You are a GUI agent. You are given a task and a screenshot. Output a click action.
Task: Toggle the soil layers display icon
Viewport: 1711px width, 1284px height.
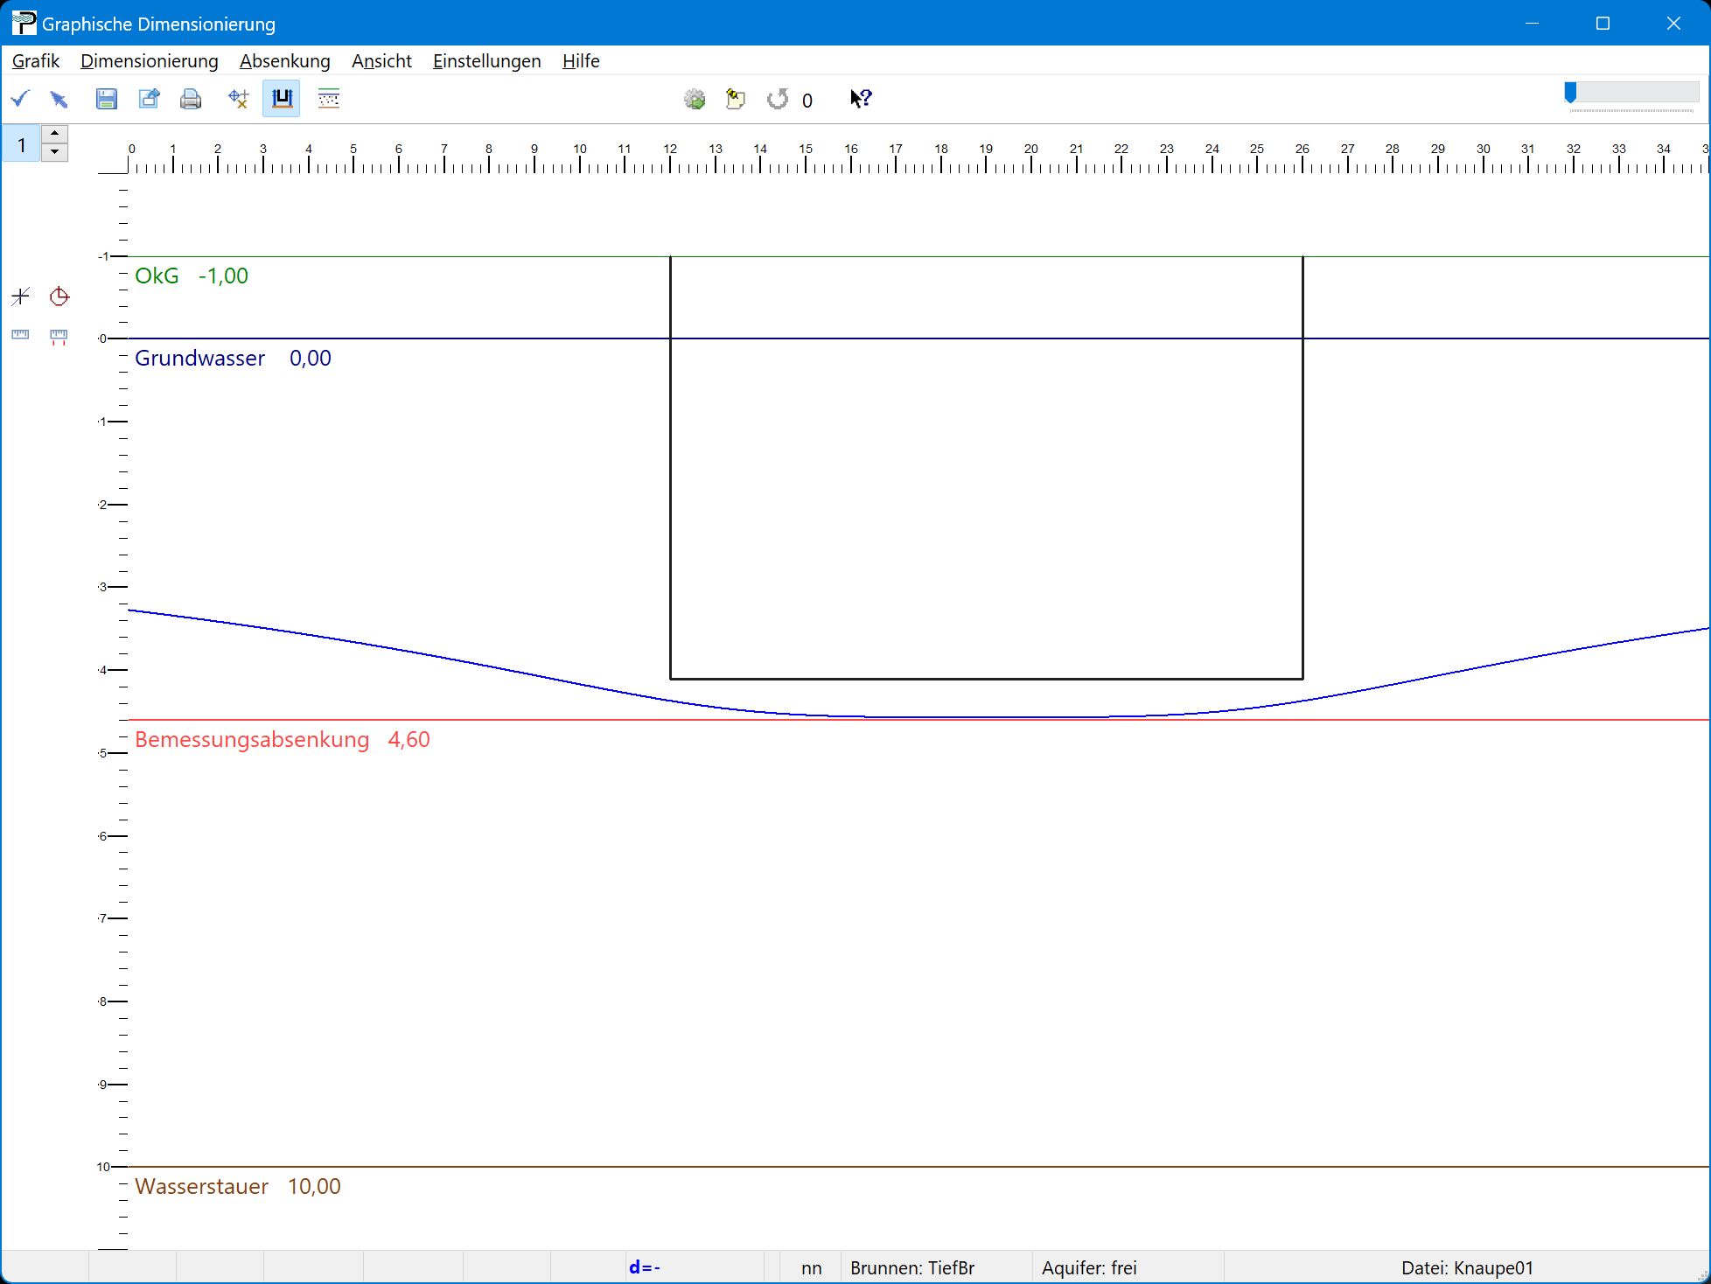(x=329, y=99)
